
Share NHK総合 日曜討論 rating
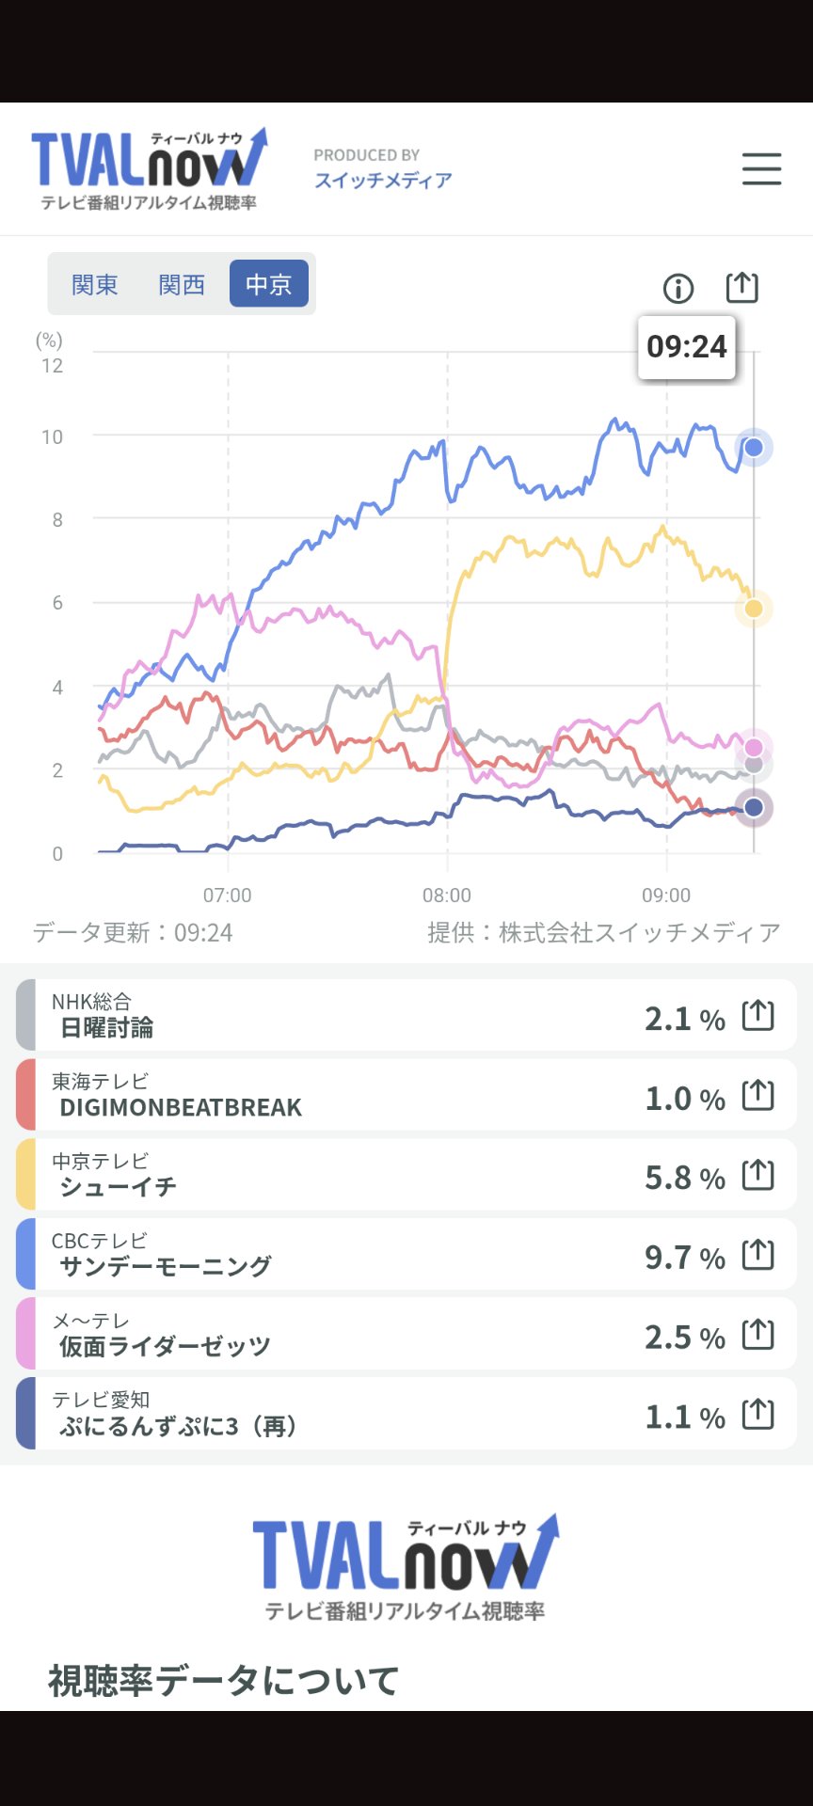coord(758,1016)
